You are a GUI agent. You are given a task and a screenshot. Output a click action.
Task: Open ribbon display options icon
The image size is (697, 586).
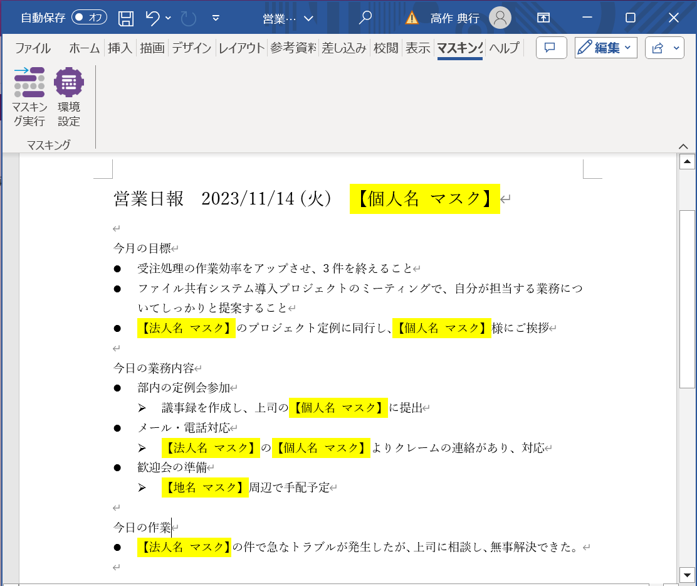click(543, 18)
